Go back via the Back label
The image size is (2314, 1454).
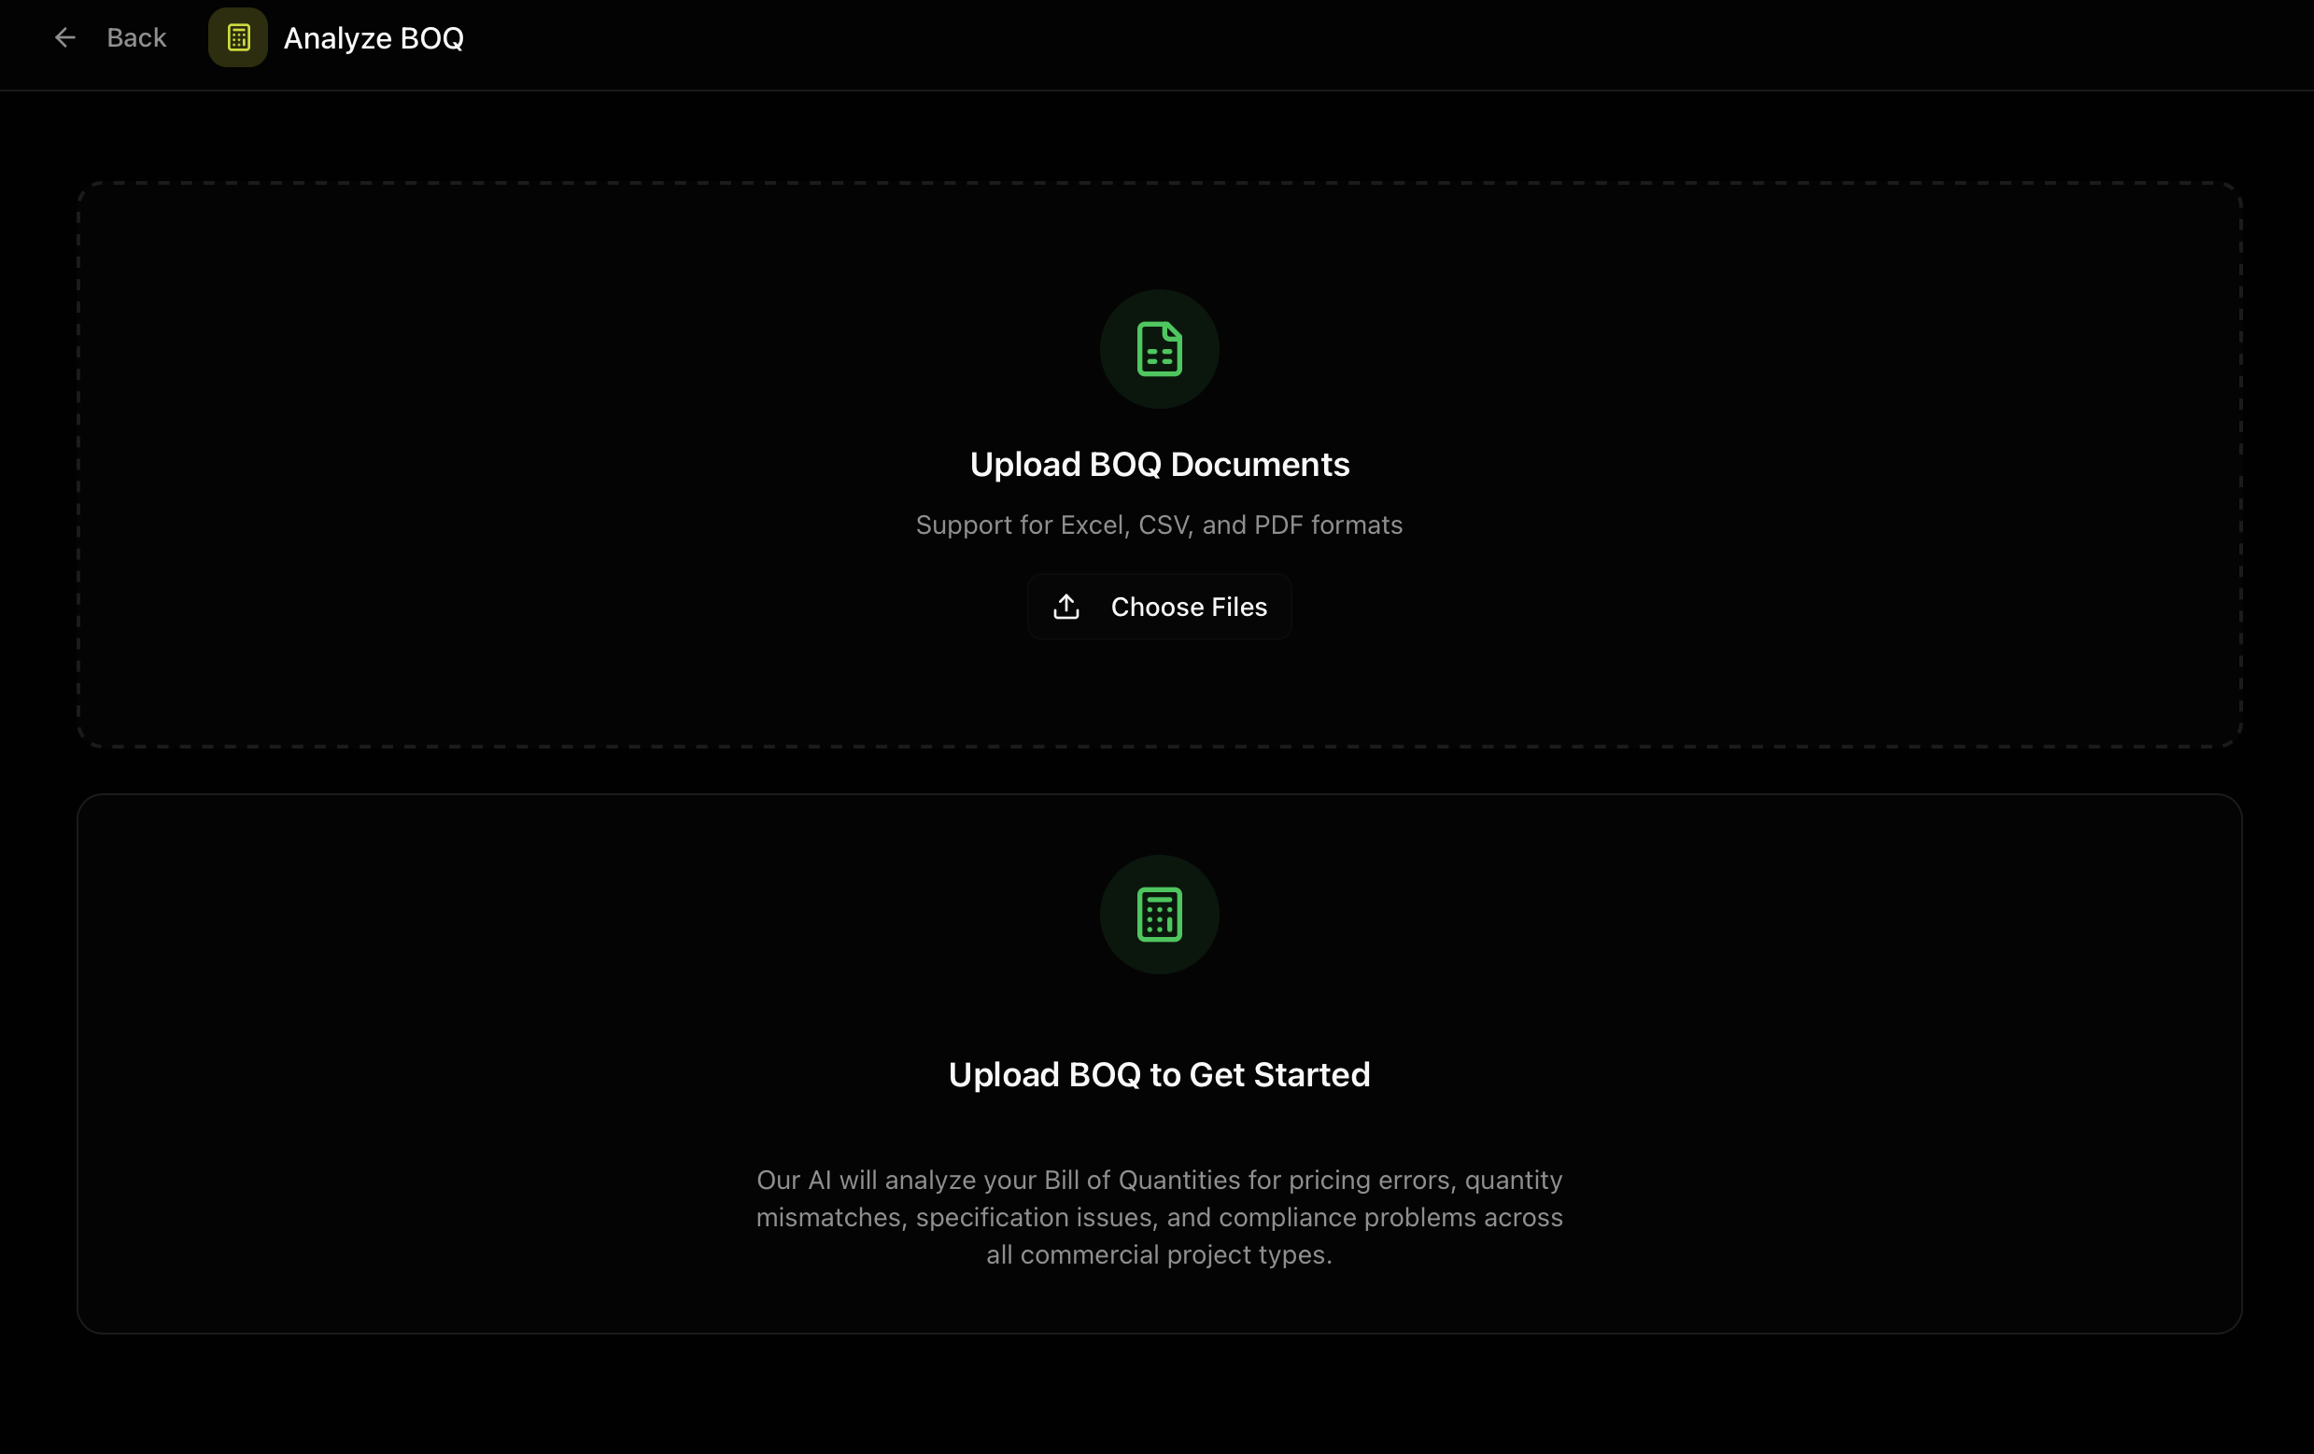click(136, 37)
